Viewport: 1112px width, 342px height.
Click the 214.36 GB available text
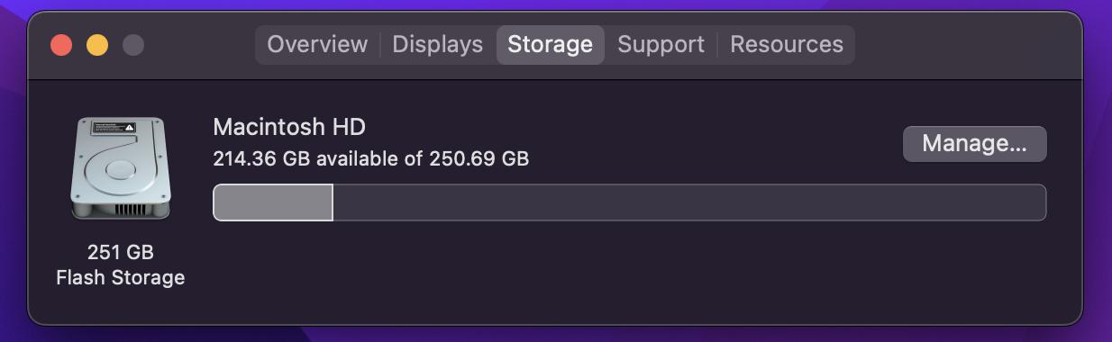306,159
